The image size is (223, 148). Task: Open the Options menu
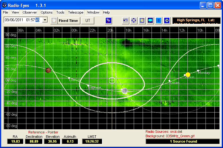tap(47, 12)
